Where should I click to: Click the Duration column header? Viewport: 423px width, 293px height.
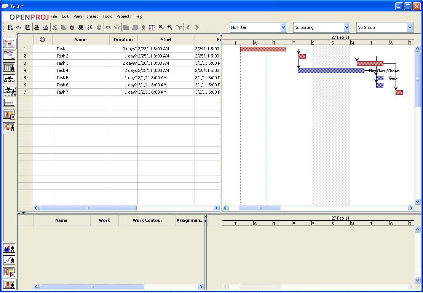pos(123,40)
